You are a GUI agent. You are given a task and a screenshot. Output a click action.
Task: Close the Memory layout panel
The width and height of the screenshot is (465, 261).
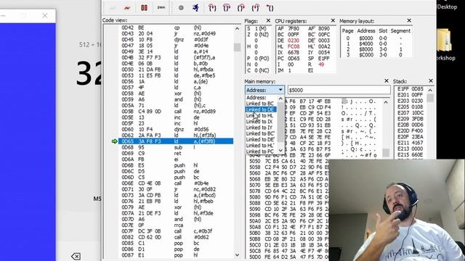(409, 20)
